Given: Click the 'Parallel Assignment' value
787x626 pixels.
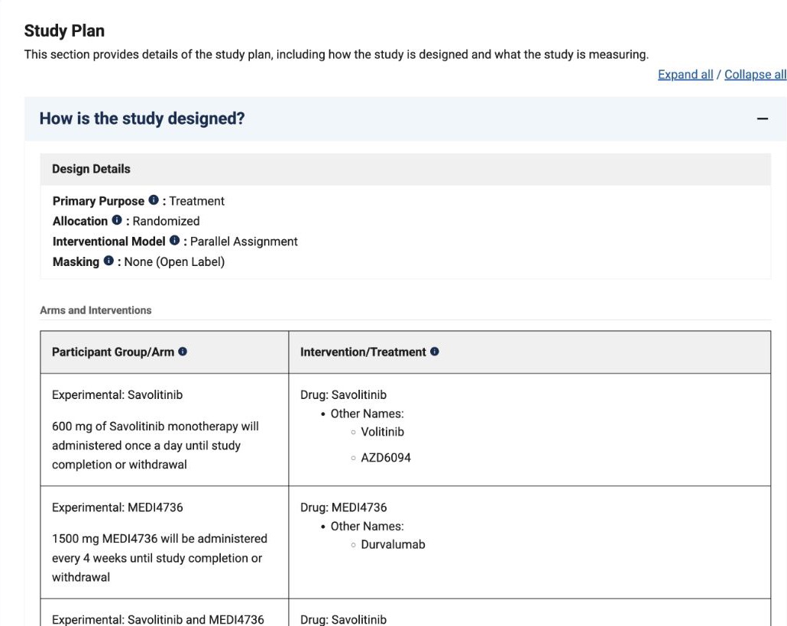Looking at the screenshot, I should click(244, 242).
